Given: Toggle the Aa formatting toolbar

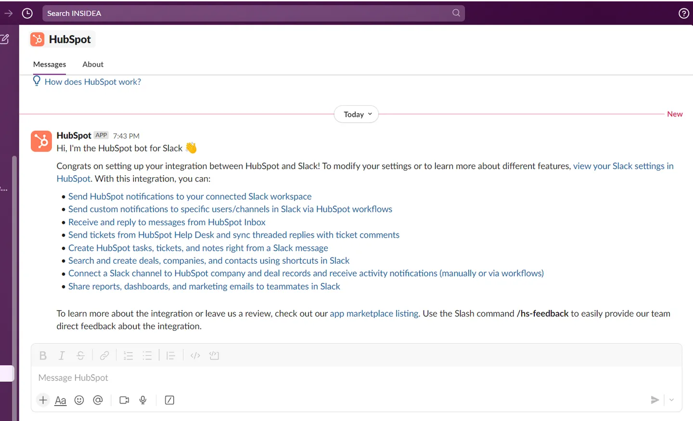Looking at the screenshot, I should click(61, 400).
